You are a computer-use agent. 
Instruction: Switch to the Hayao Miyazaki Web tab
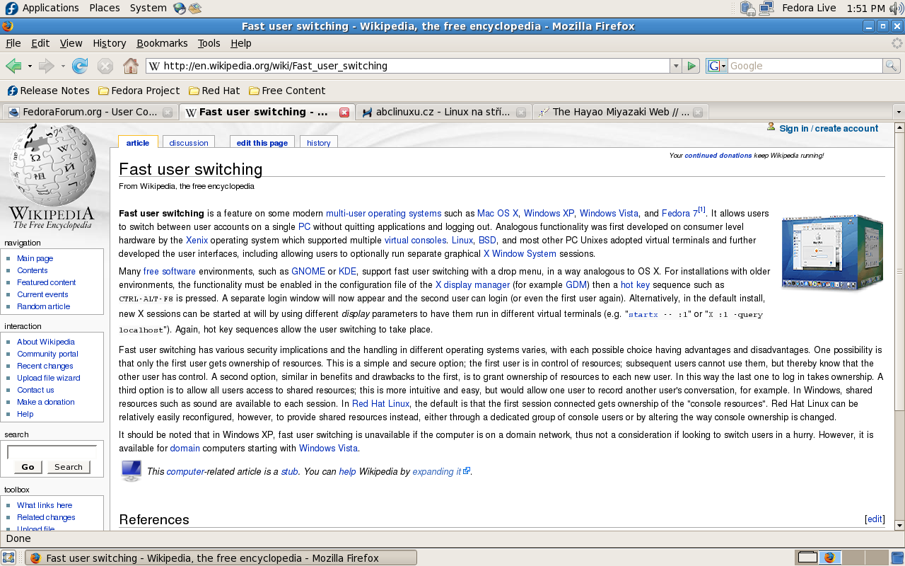tap(620, 112)
